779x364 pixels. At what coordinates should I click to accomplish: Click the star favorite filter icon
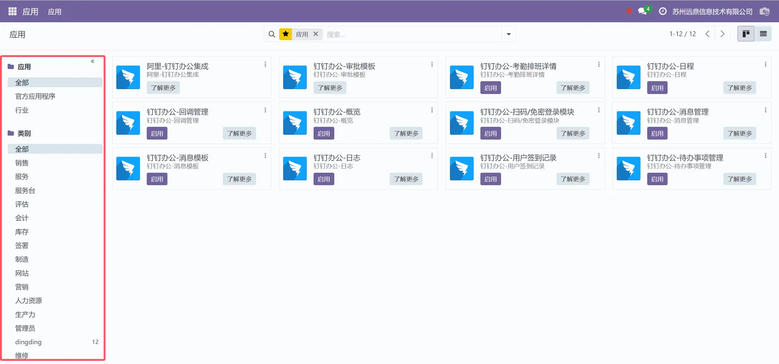coord(286,34)
